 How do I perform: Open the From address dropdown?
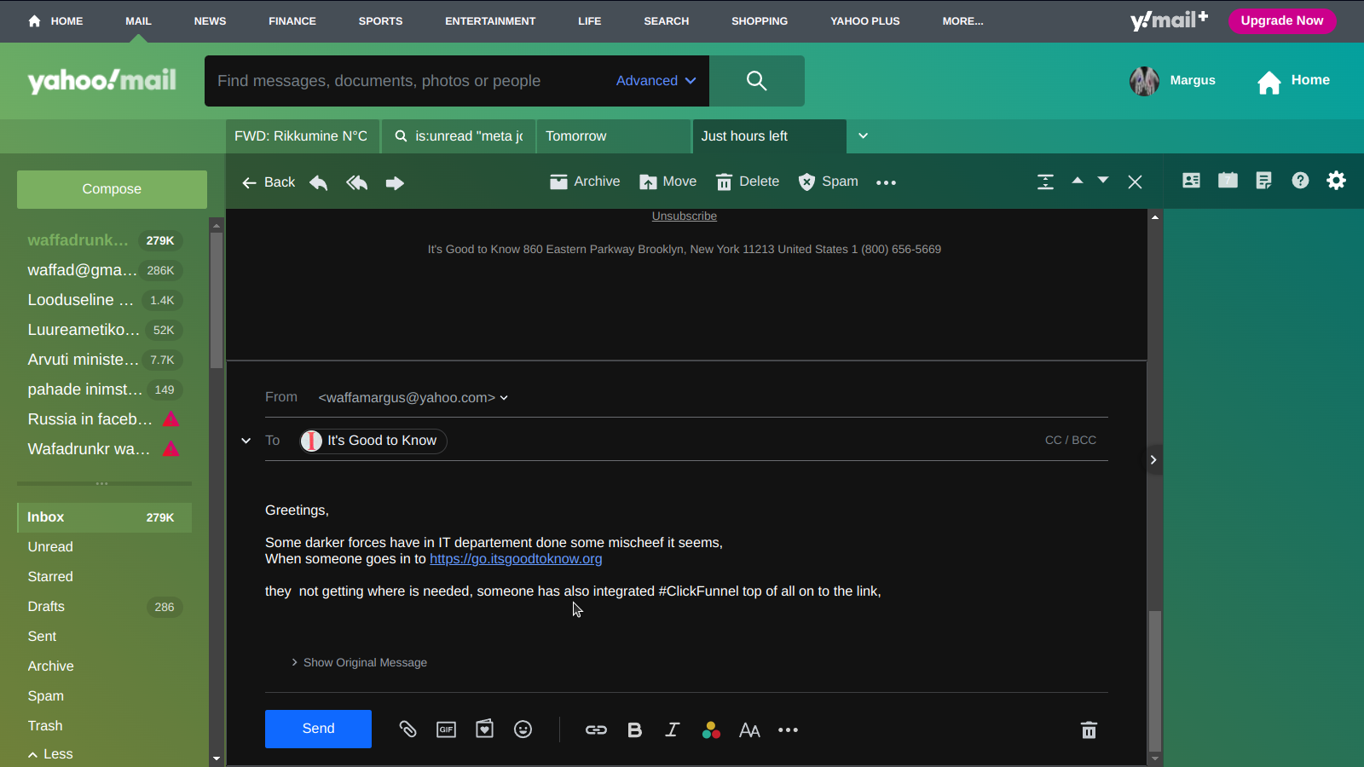(x=504, y=398)
